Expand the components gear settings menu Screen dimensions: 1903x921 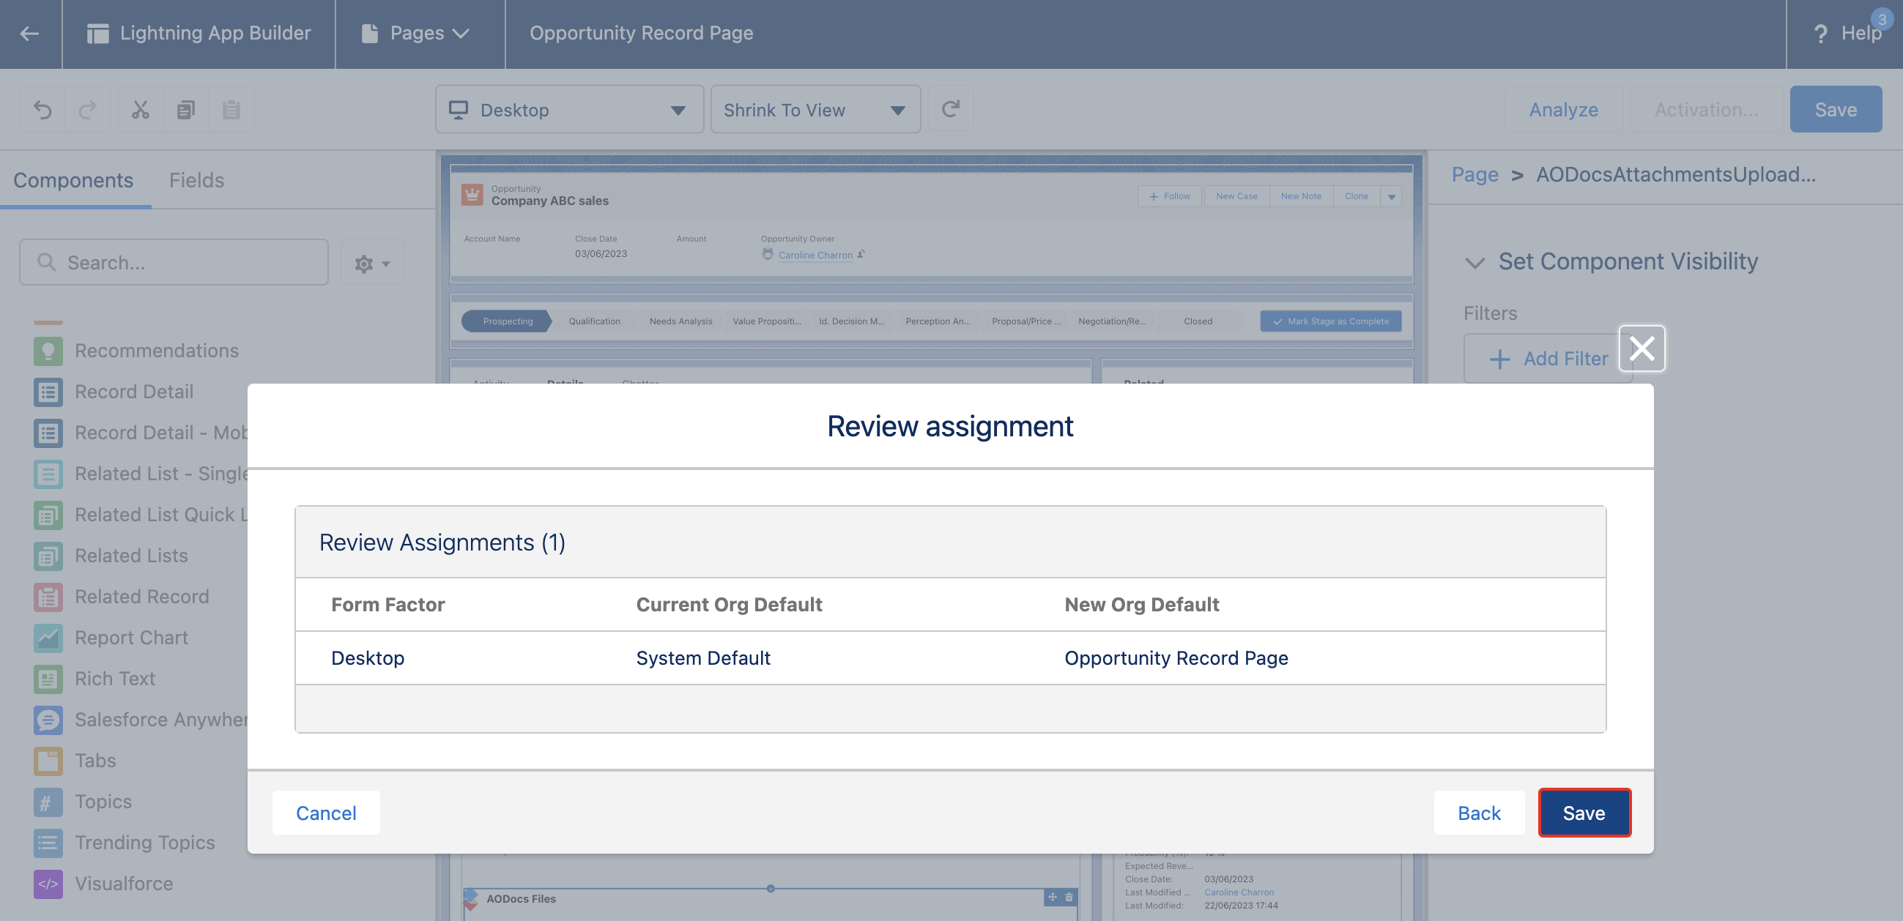click(x=371, y=263)
